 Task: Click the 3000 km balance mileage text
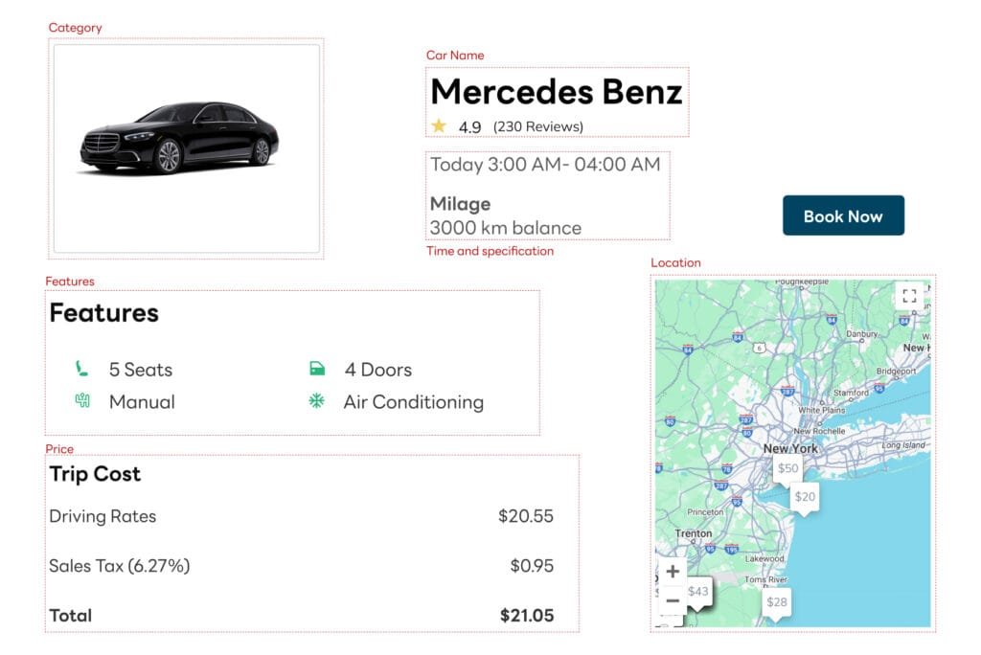(x=504, y=227)
